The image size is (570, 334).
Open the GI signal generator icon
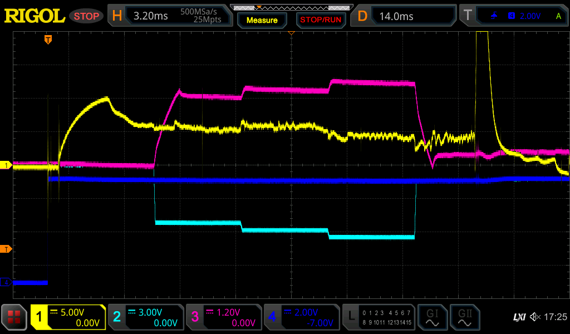click(432, 317)
